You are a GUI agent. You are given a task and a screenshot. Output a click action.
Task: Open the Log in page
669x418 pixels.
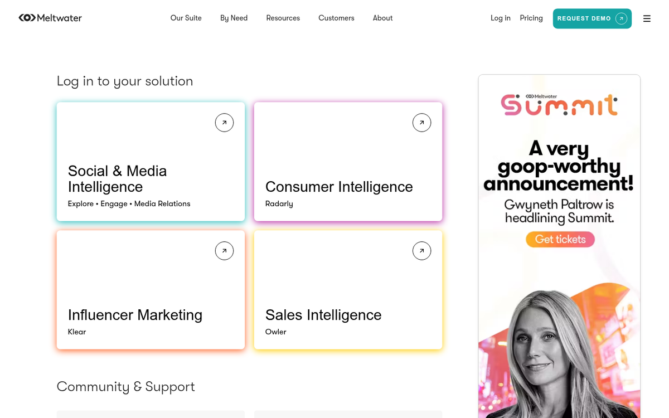(x=500, y=18)
